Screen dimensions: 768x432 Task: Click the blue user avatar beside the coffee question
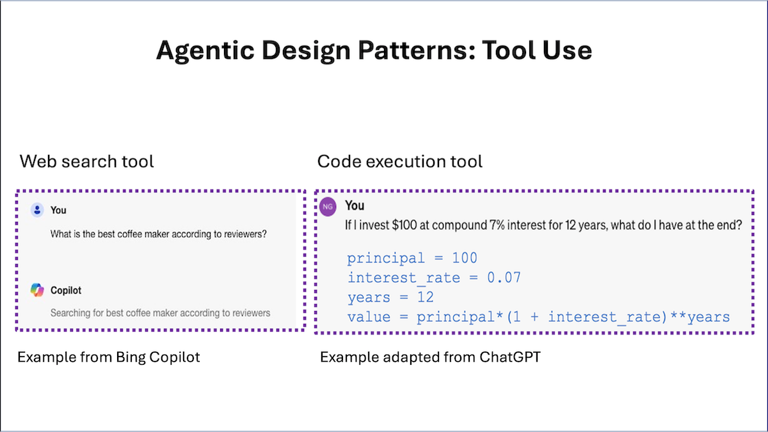coord(37,210)
